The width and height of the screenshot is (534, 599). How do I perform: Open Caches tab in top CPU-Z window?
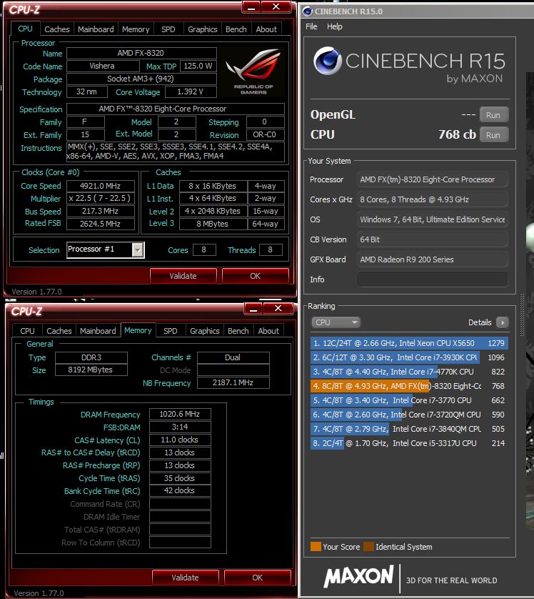pos(57,29)
